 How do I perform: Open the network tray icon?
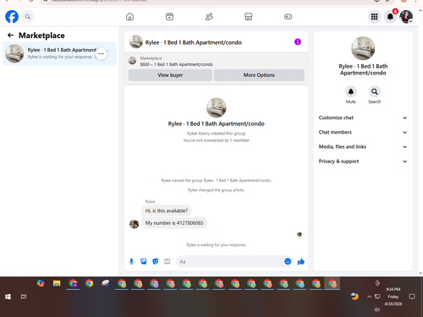point(377,297)
